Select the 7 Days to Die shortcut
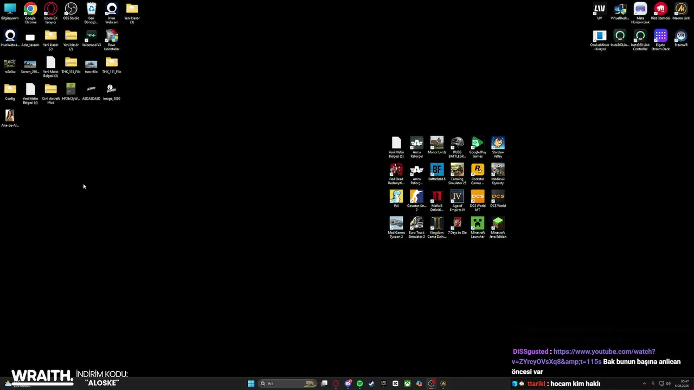 (x=457, y=226)
